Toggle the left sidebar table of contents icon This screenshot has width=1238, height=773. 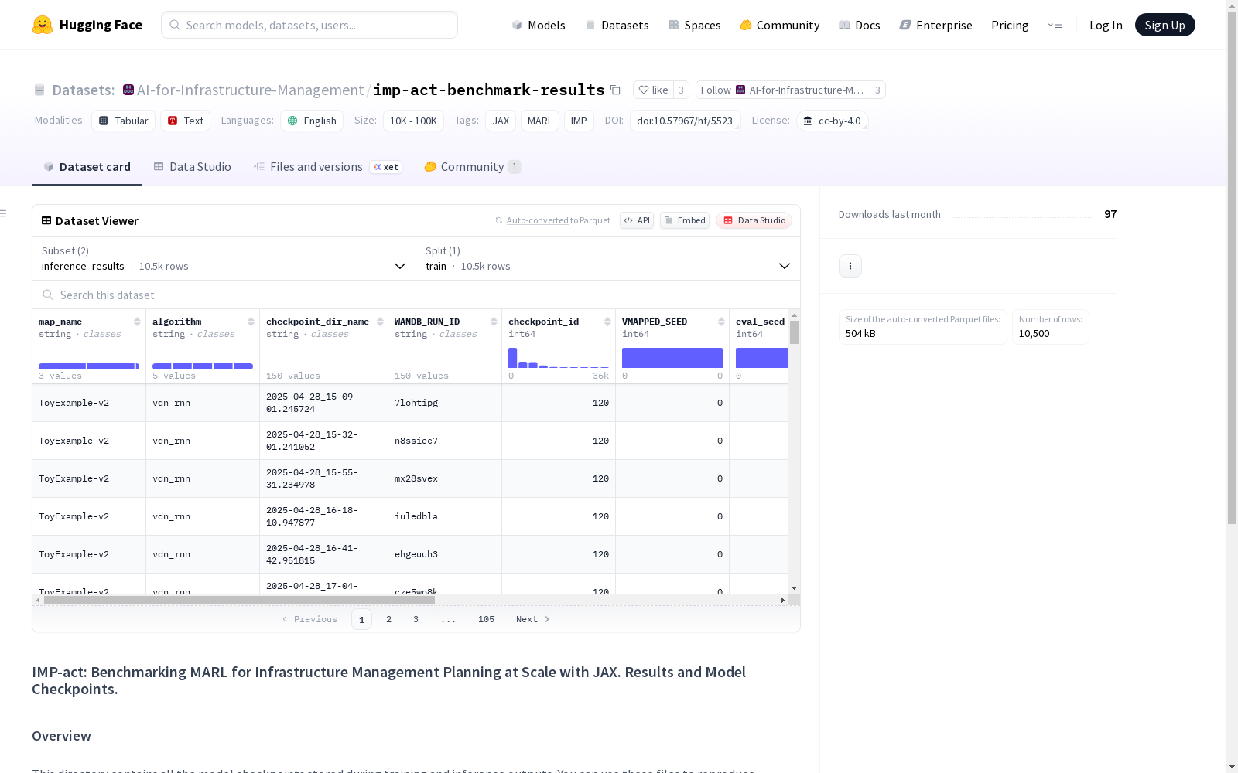pos(4,213)
